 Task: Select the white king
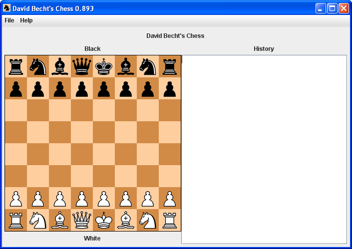click(x=104, y=220)
